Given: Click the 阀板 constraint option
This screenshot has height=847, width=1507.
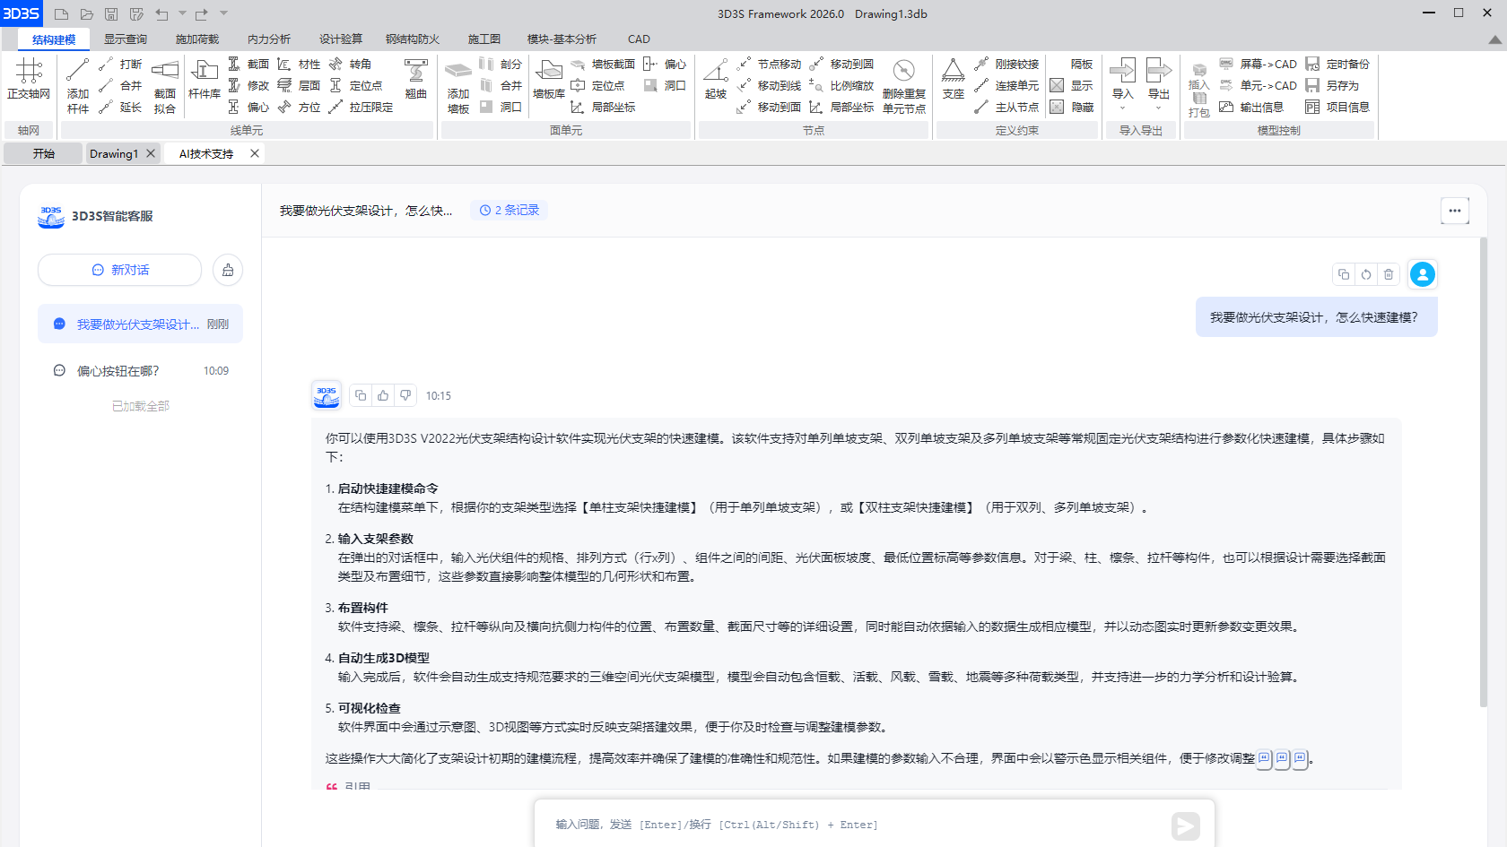Looking at the screenshot, I should click(x=1082, y=65).
